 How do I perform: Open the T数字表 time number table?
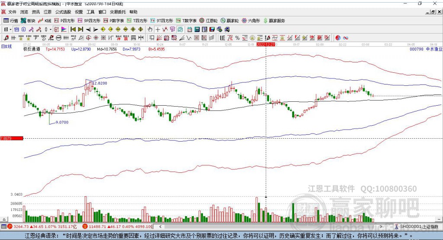point(186,21)
